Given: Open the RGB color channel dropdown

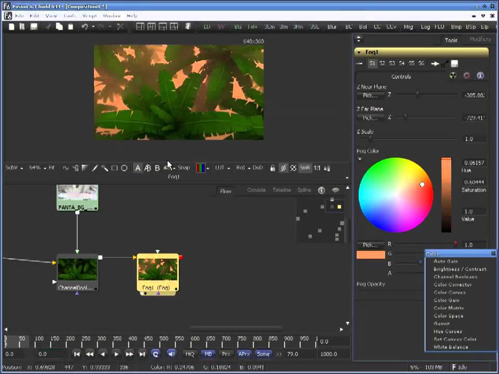Looking at the screenshot, I should pyautogui.click(x=202, y=168).
